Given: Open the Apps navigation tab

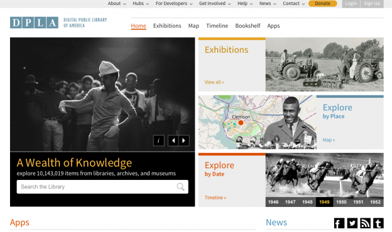Looking at the screenshot, I should click(x=273, y=26).
